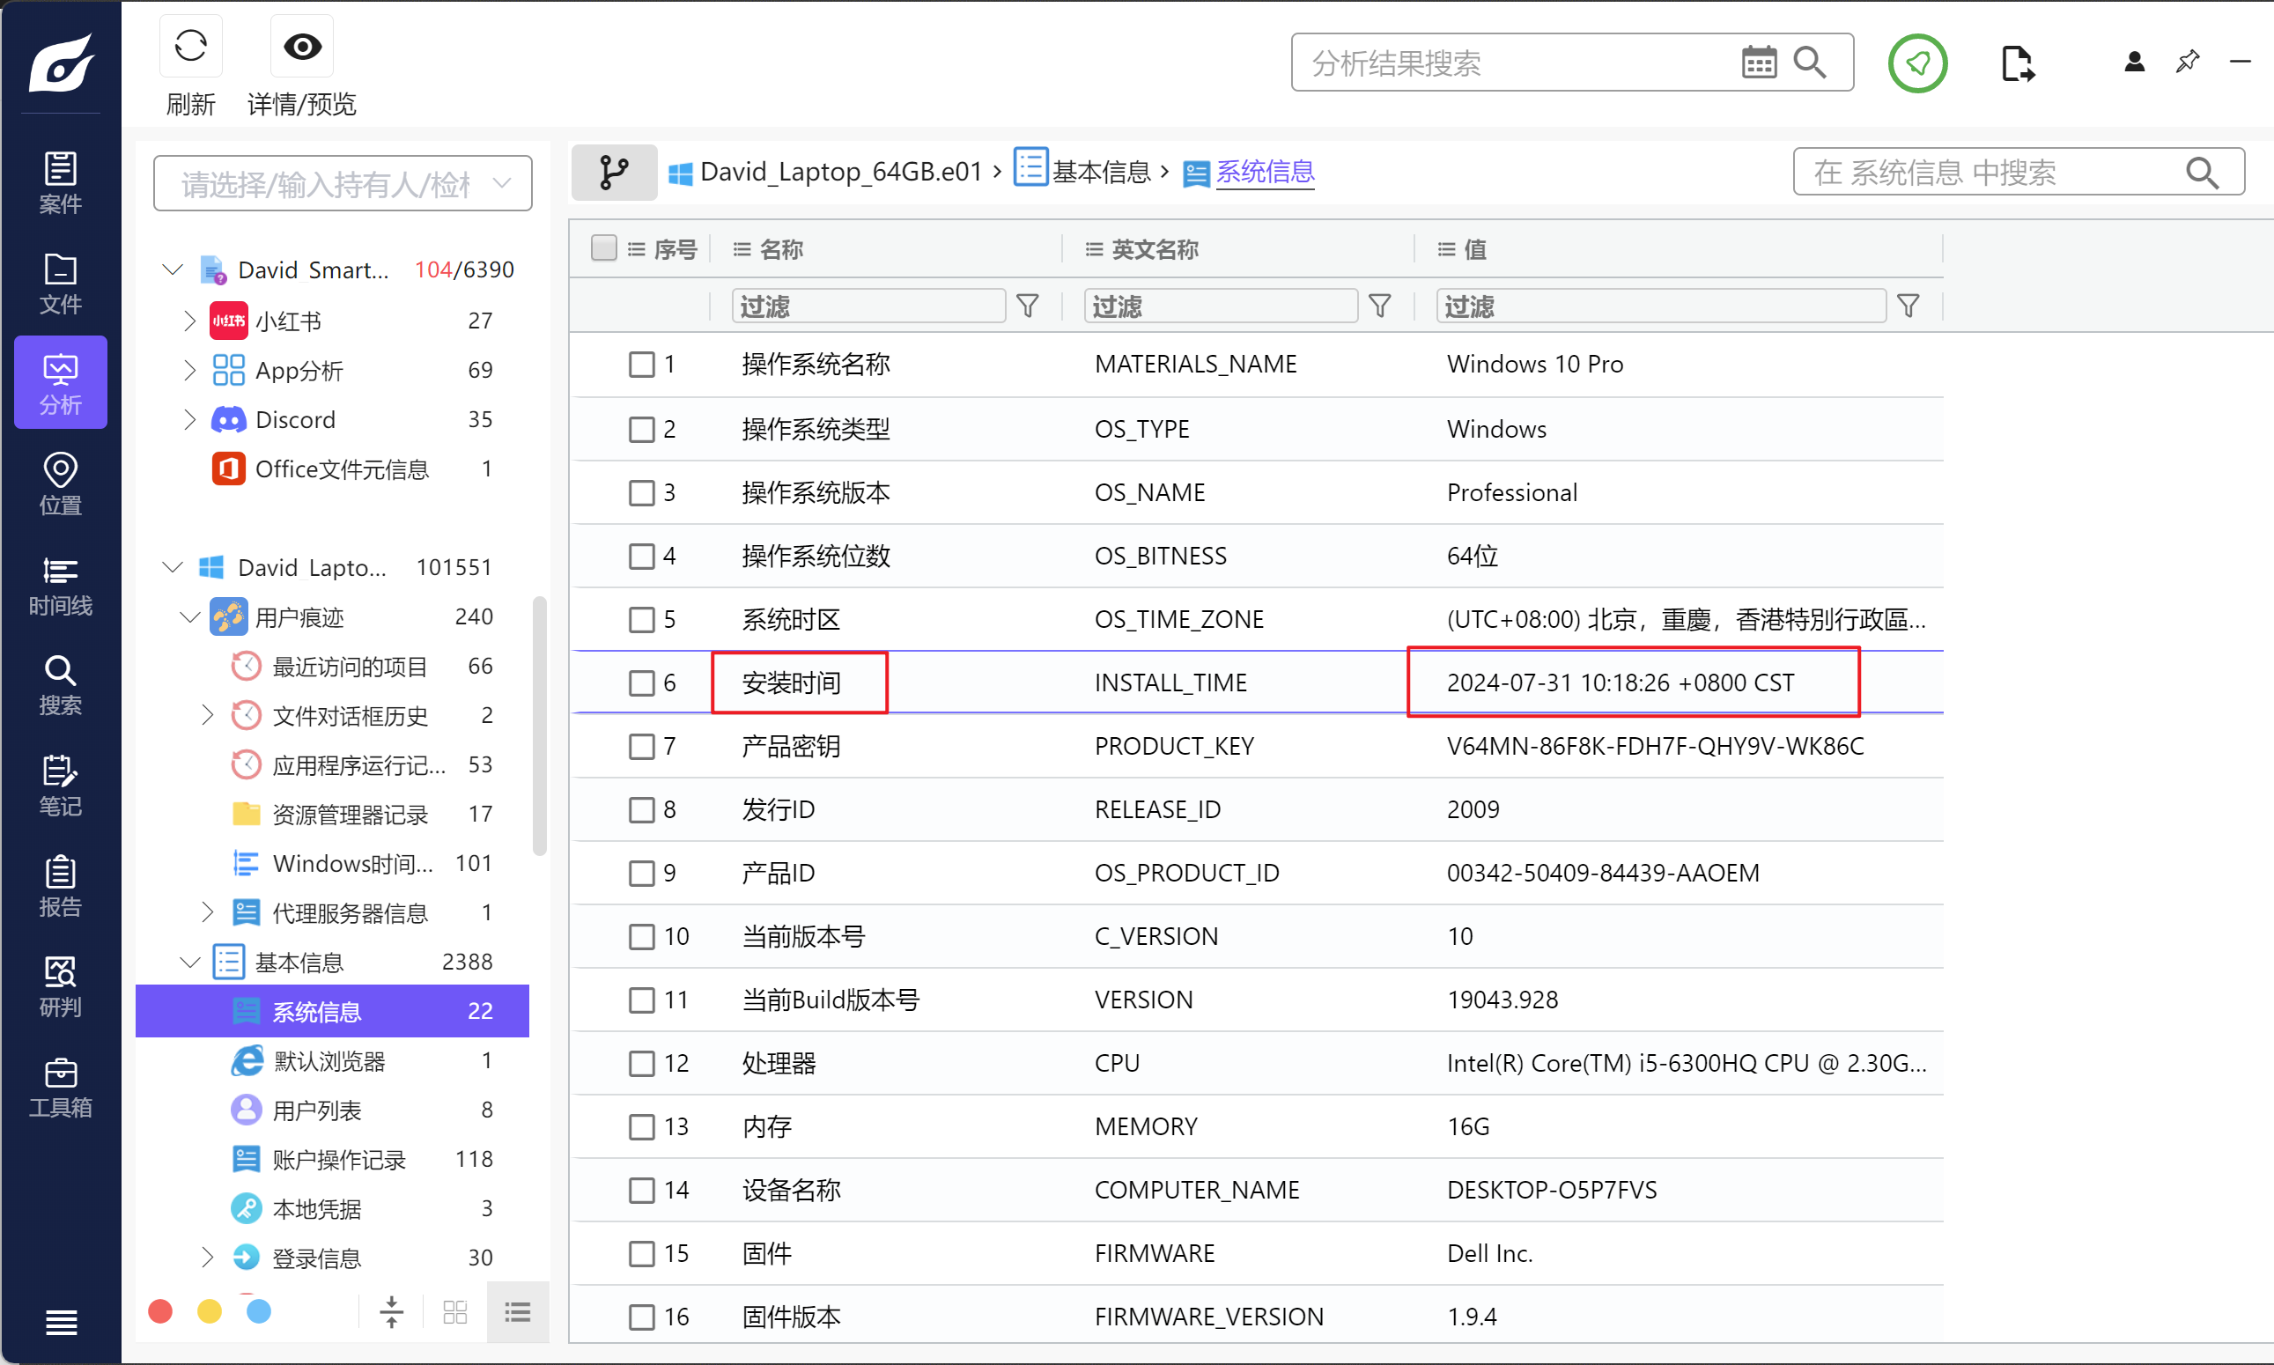Open the 持有人/检材 dropdown selector
2274x1365 pixels.
pyautogui.click(x=343, y=184)
